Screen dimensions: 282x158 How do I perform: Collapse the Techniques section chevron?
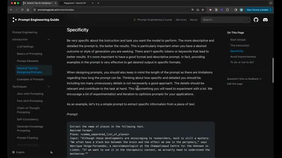pyautogui.click(x=48, y=87)
